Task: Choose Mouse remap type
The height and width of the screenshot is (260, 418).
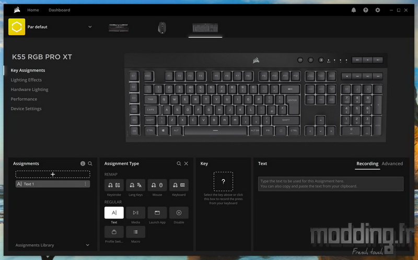Action: [x=157, y=185]
